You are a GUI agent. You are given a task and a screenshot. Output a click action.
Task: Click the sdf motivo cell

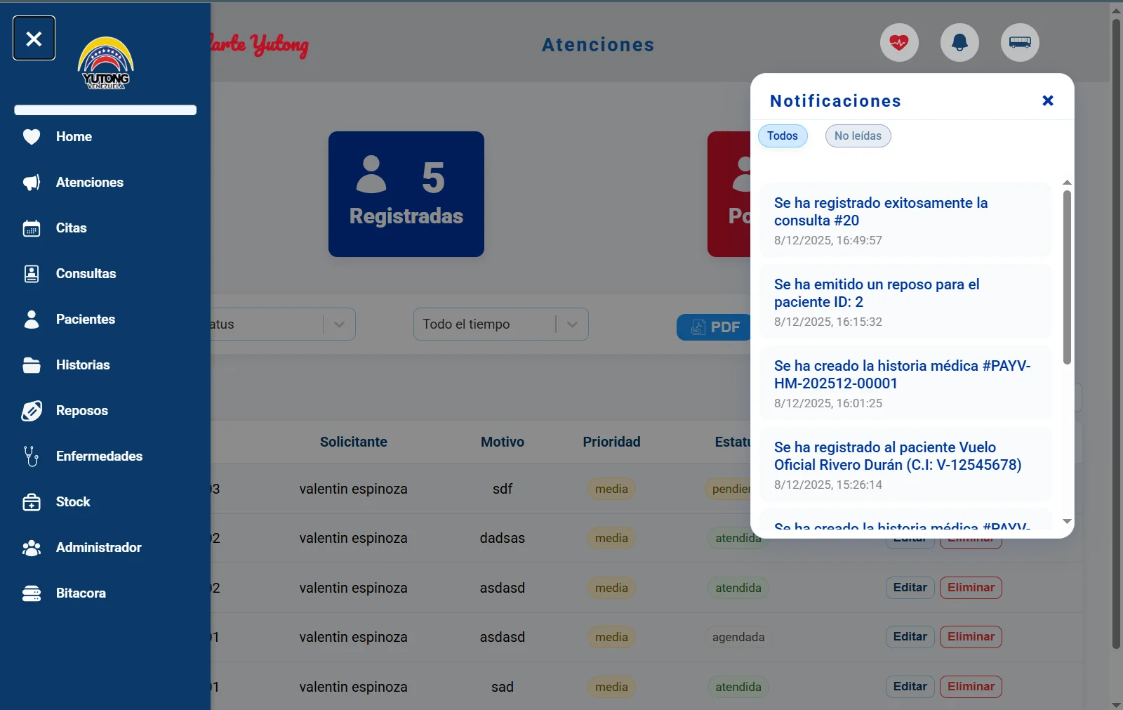503,489
